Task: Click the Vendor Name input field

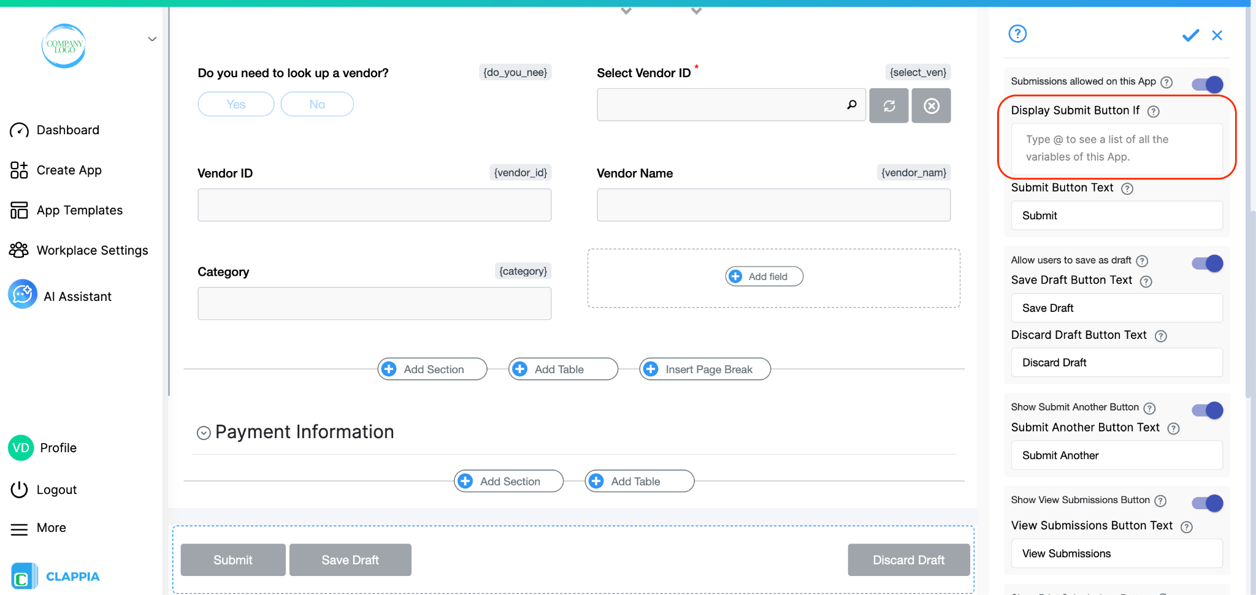Action: 773,205
